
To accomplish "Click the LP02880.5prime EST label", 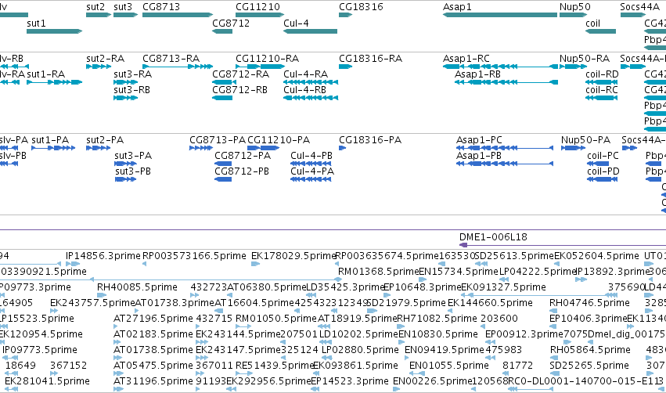I will coord(360,350).
